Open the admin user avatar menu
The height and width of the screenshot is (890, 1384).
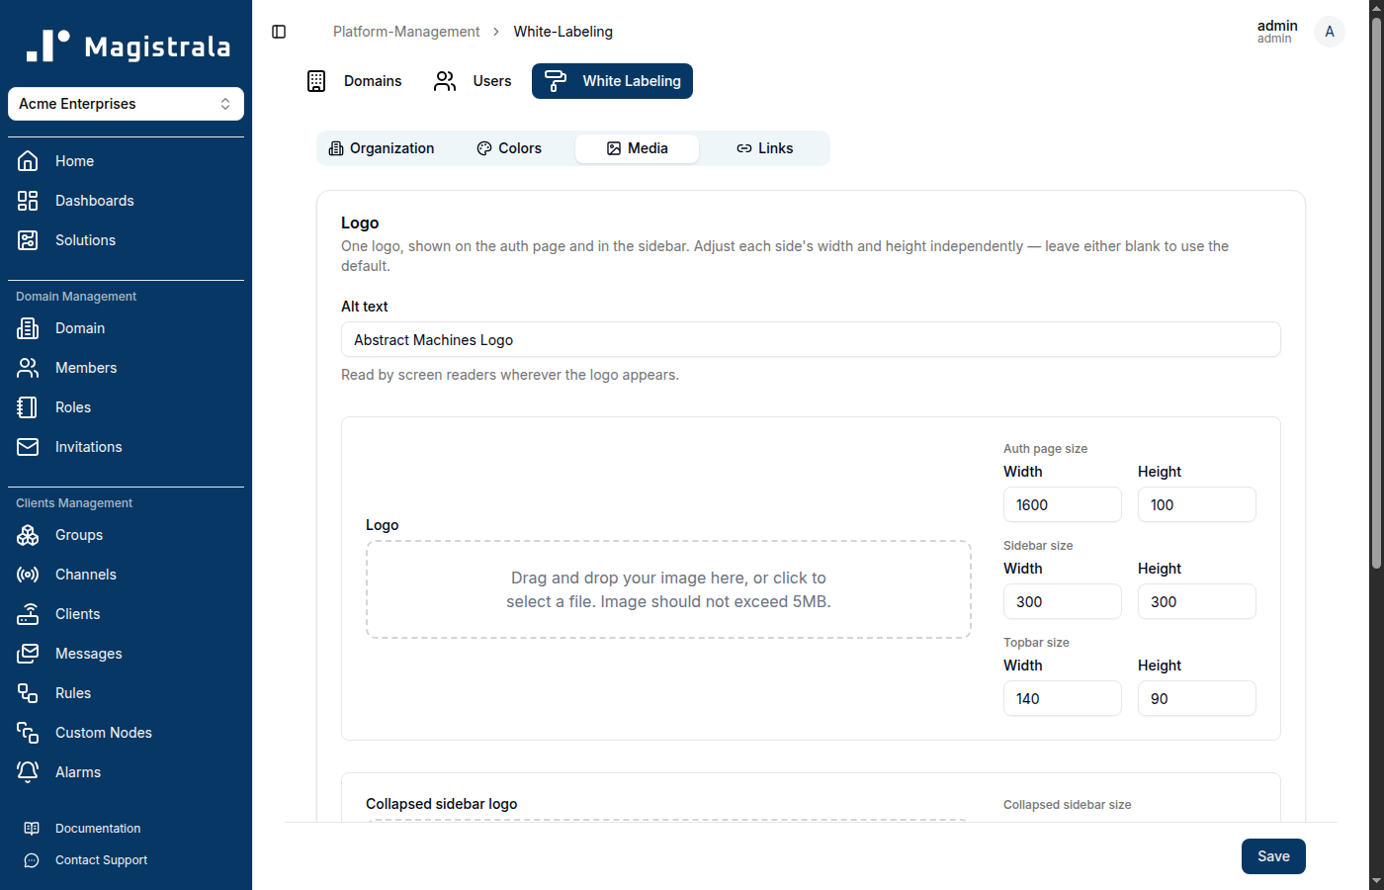[x=1330, y=32]
